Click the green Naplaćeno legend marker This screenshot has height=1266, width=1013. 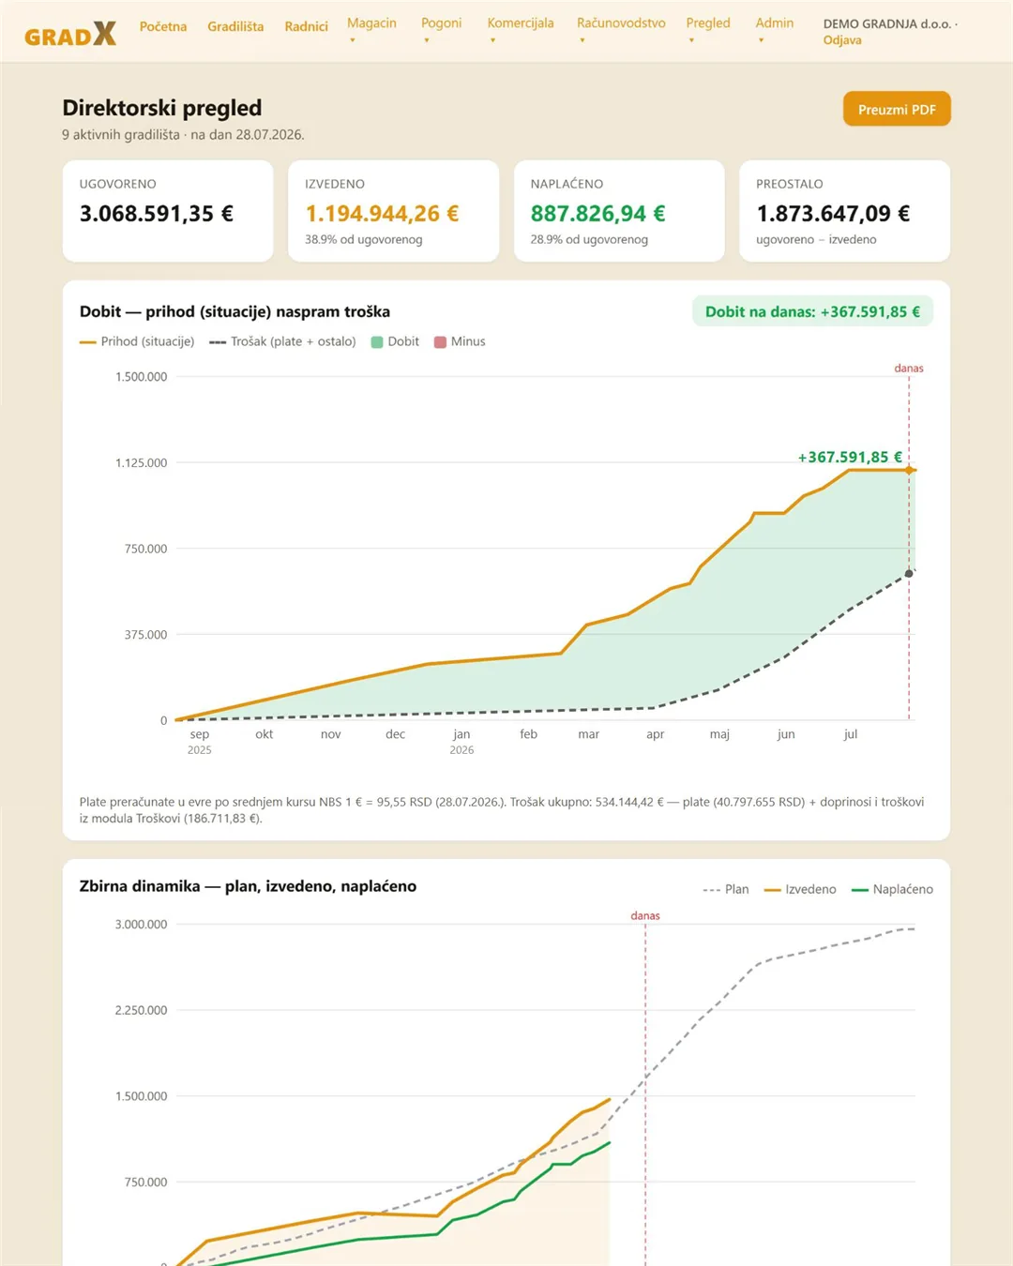[859, 890]
